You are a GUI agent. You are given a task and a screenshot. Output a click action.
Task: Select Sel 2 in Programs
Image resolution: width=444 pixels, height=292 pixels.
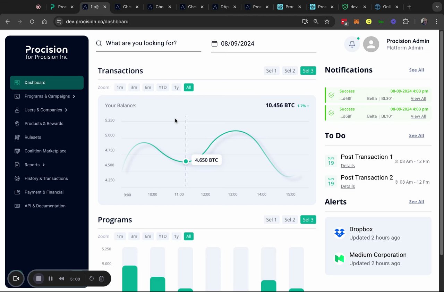coord(290,220)
